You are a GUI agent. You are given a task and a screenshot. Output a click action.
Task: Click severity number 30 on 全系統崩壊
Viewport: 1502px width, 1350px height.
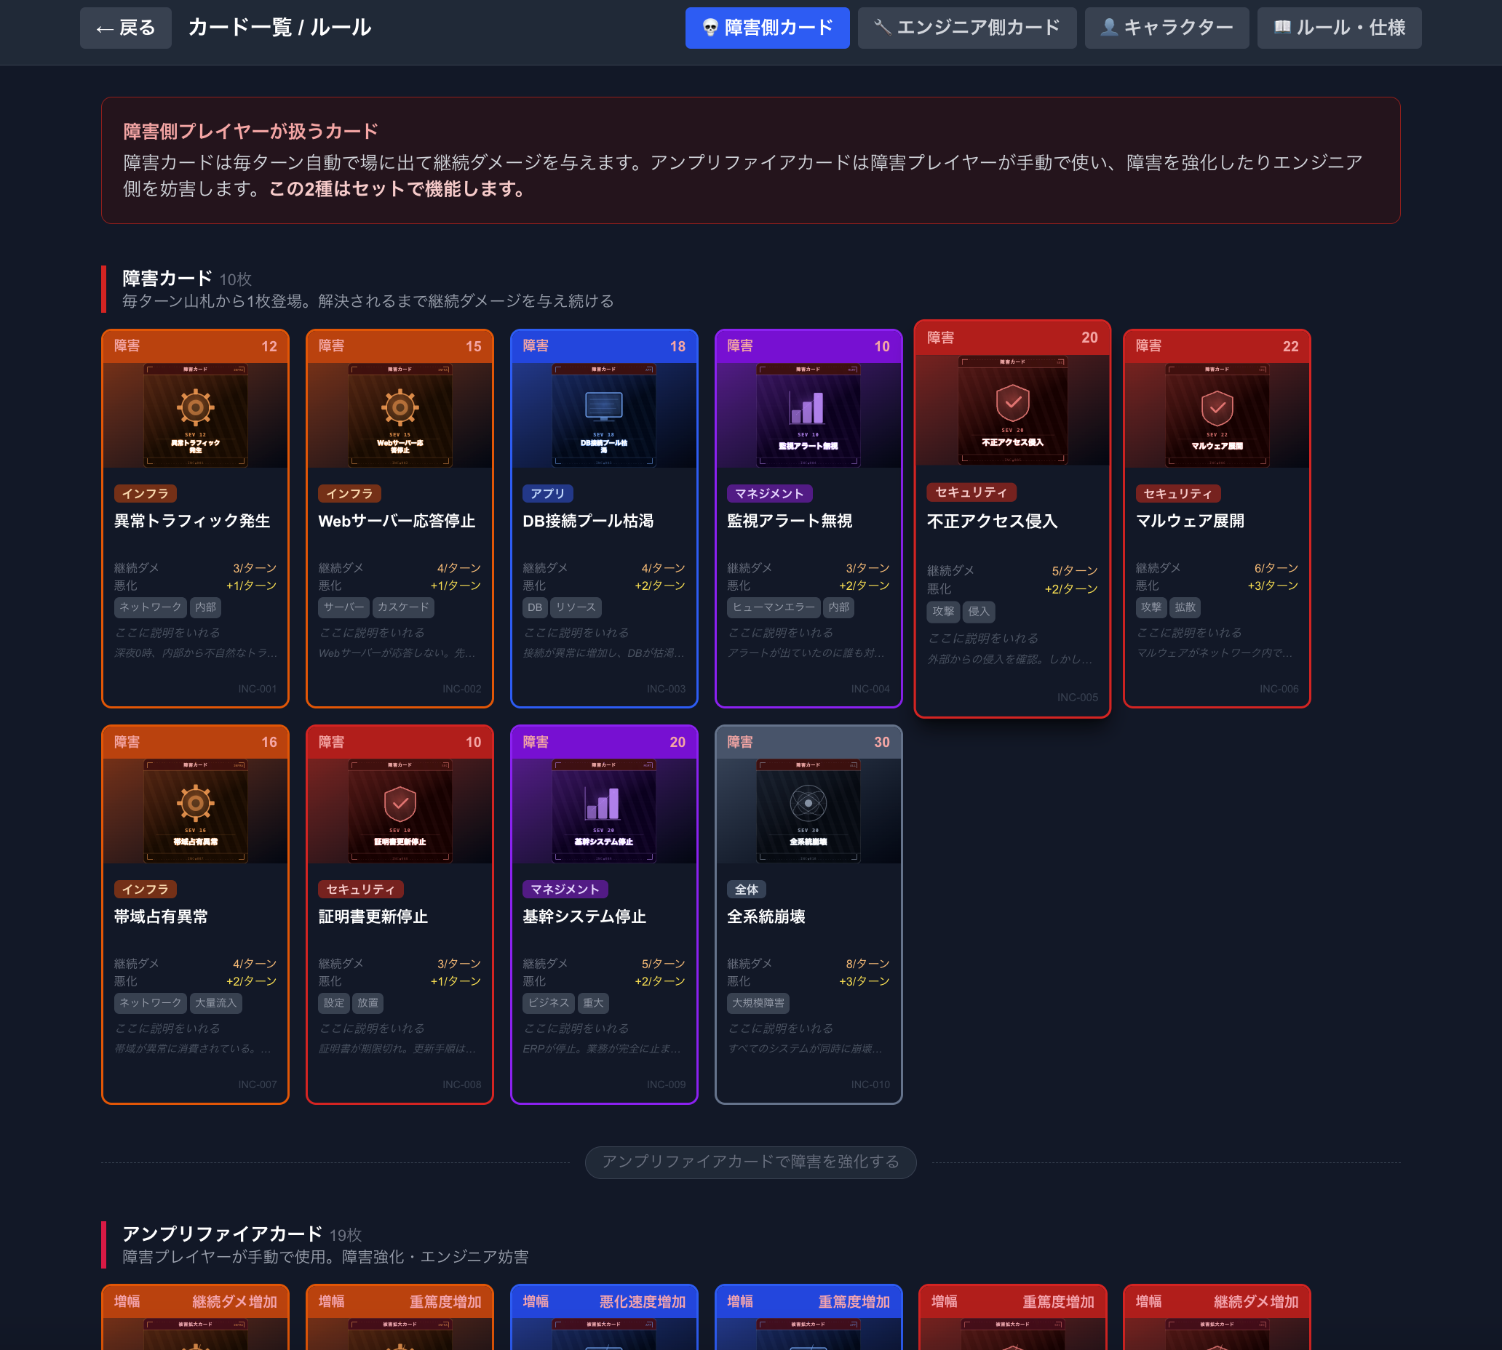click(x=881, y=742)
